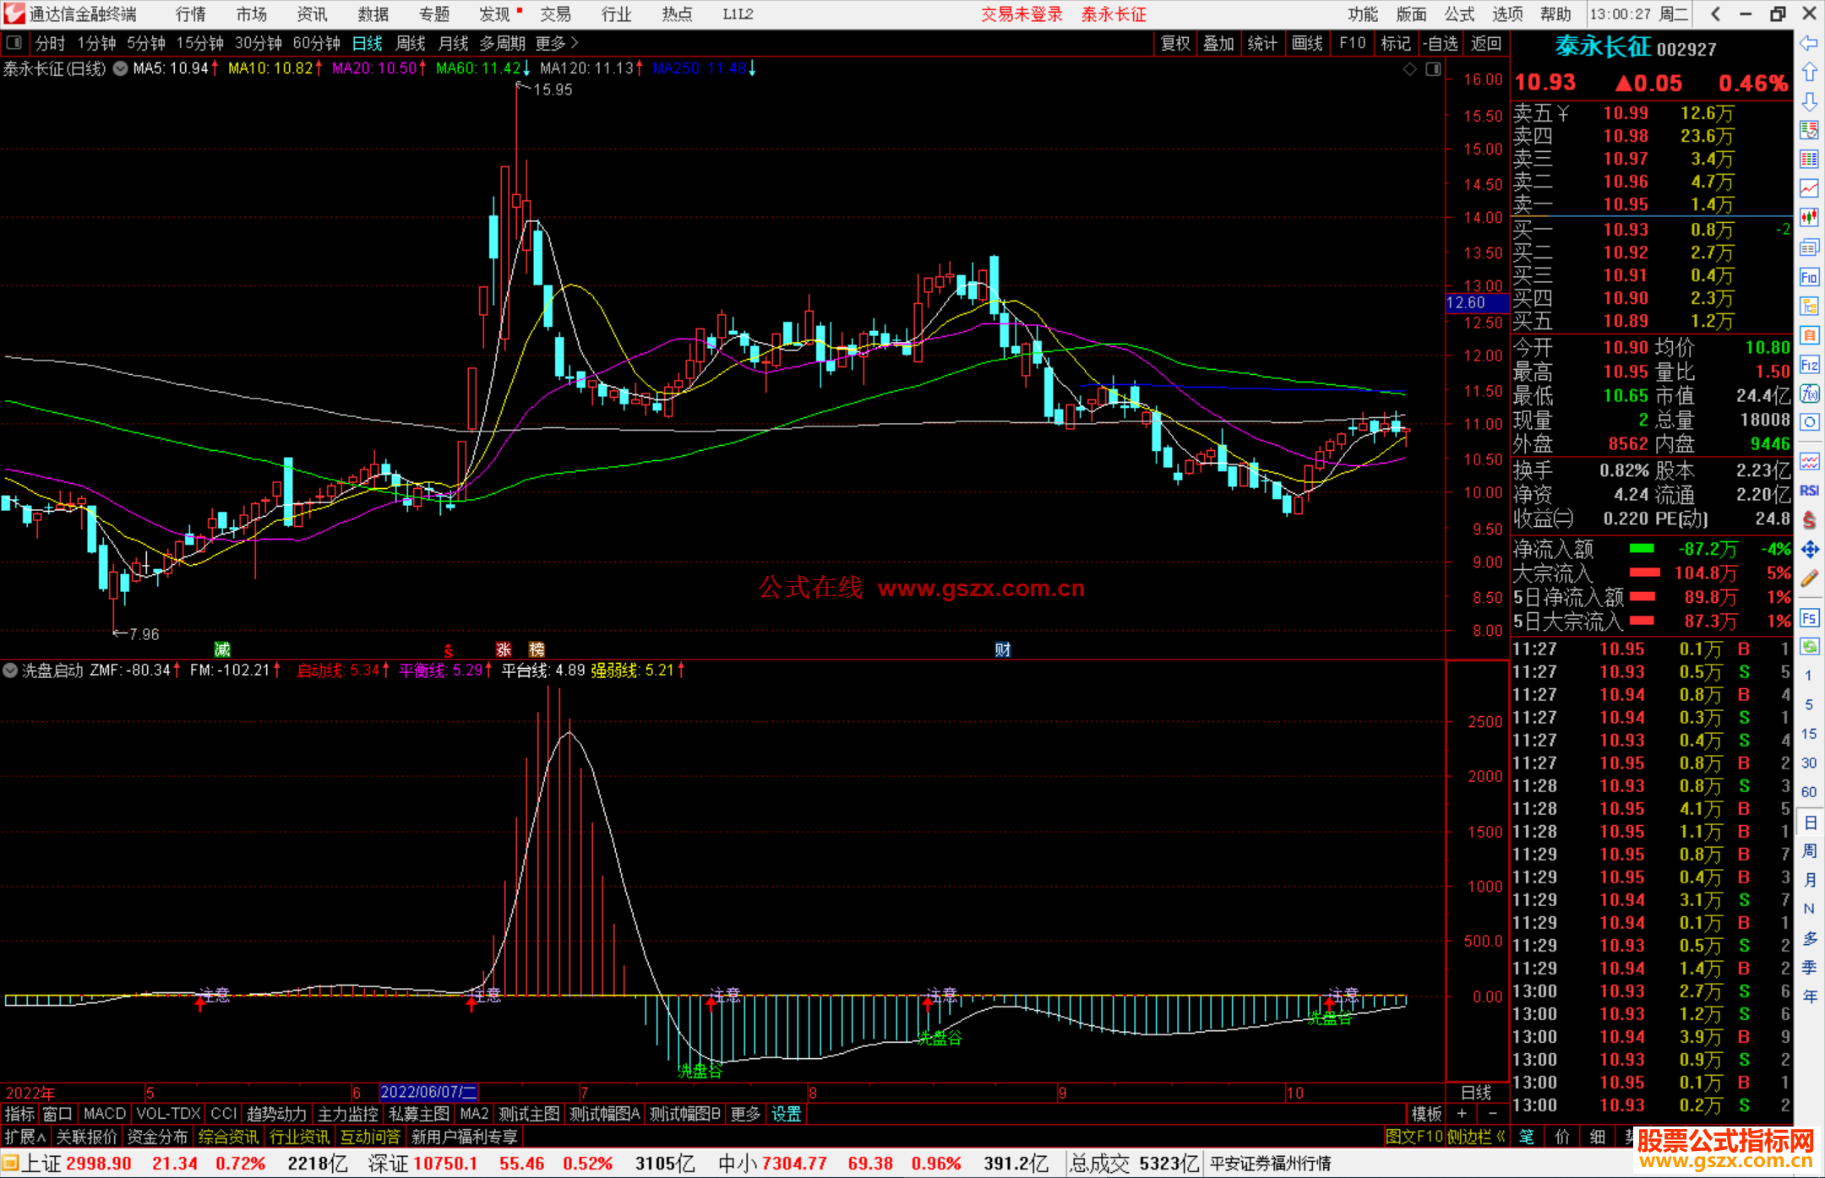Screen dimensions: 1825x1178
Task: Toggle the circle icon beside 洗盘启动 indicator
Action: point(10,670)
